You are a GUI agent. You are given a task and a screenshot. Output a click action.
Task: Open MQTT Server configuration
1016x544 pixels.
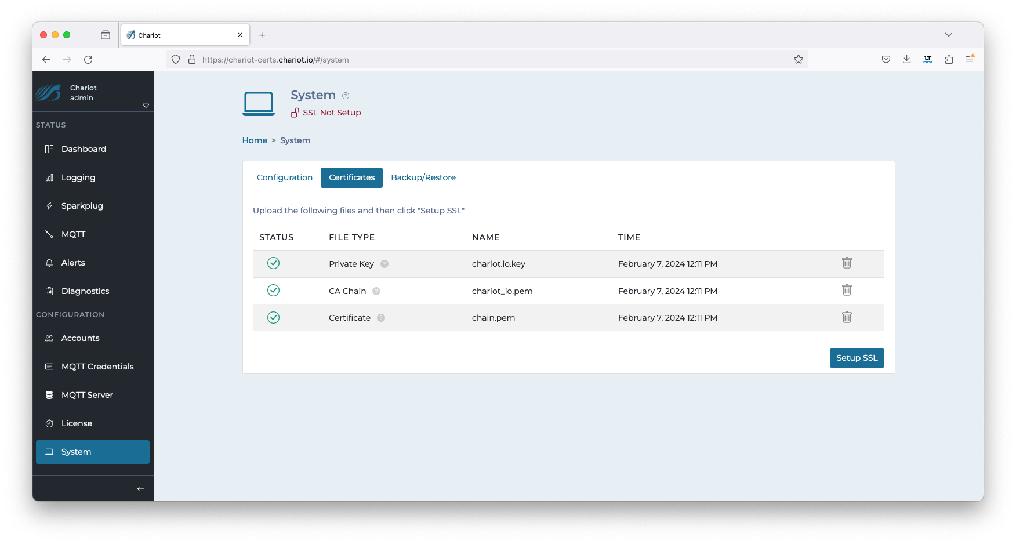point(93,395)
